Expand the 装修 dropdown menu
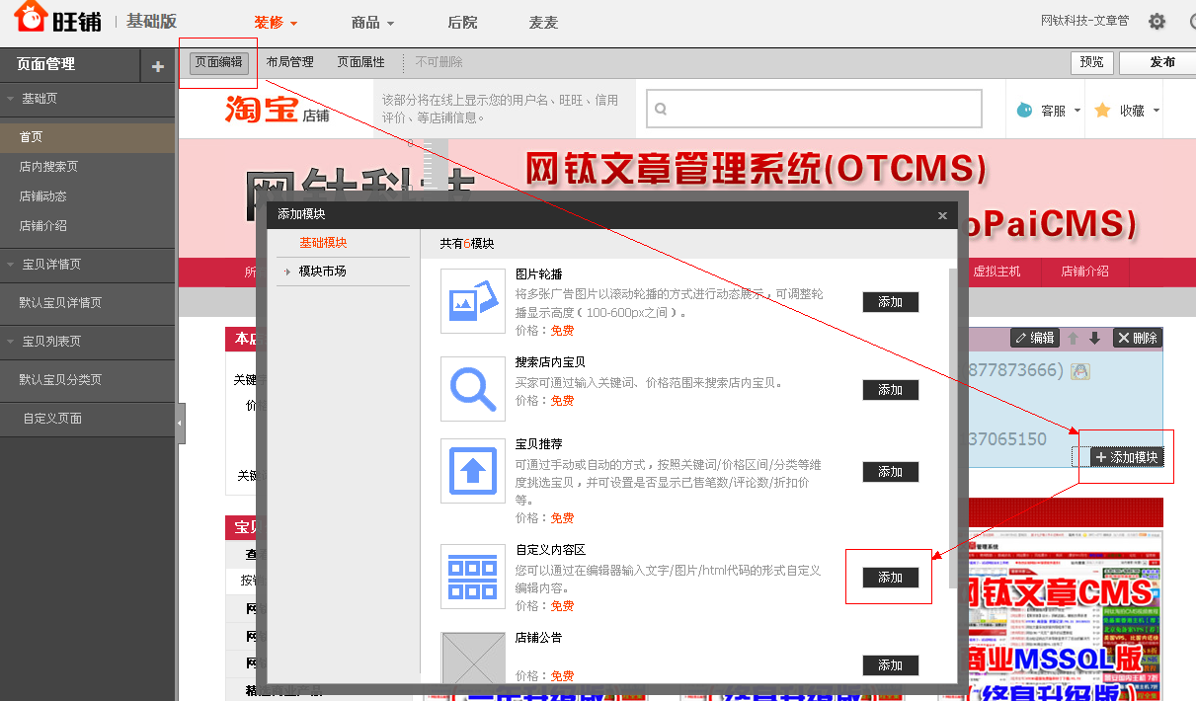This screenshot has width=1196, height=701. click(276, 22)
